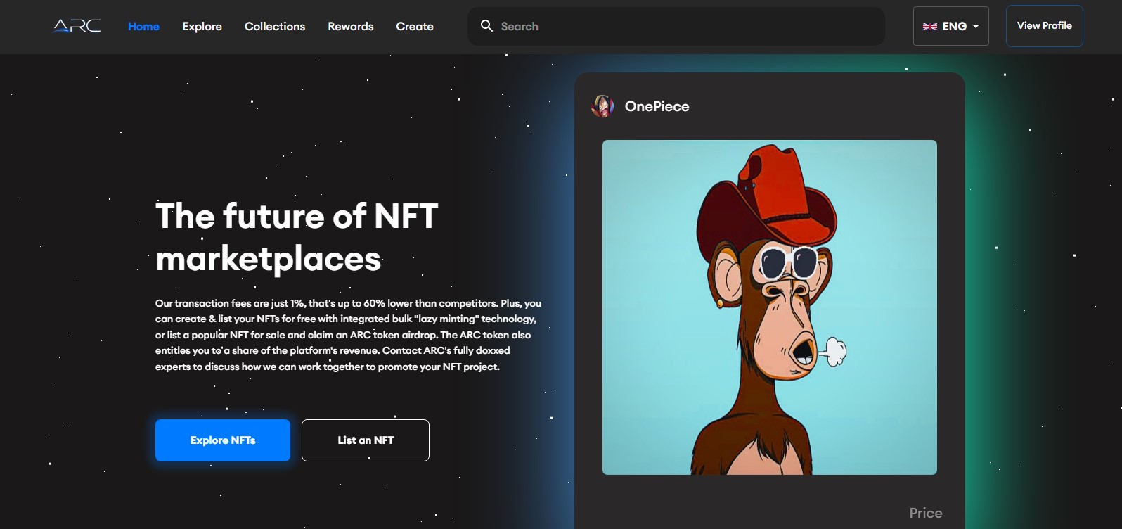Open the OnePiece avatar icon
The image size is (1122, 529).
pos(602,106)
